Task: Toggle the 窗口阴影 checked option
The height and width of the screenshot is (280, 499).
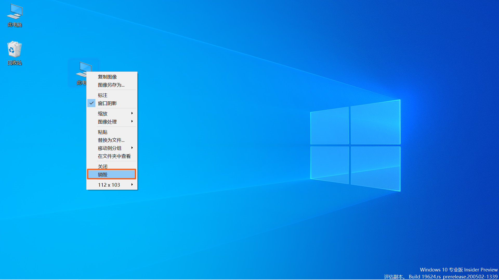Action: coord(112,103)
